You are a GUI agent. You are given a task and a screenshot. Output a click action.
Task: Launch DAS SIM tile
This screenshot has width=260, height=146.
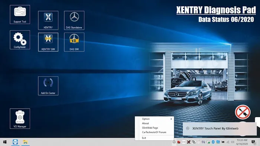[x=74, y=42]
